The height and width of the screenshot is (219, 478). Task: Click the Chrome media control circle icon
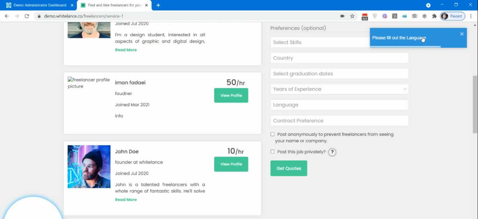[428, 5]
